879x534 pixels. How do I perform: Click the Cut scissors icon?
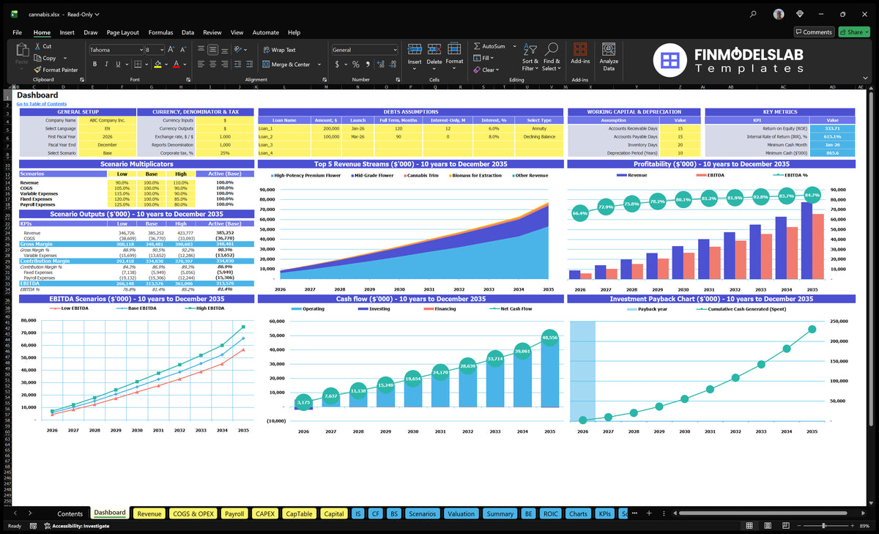[x=37, y=46]
